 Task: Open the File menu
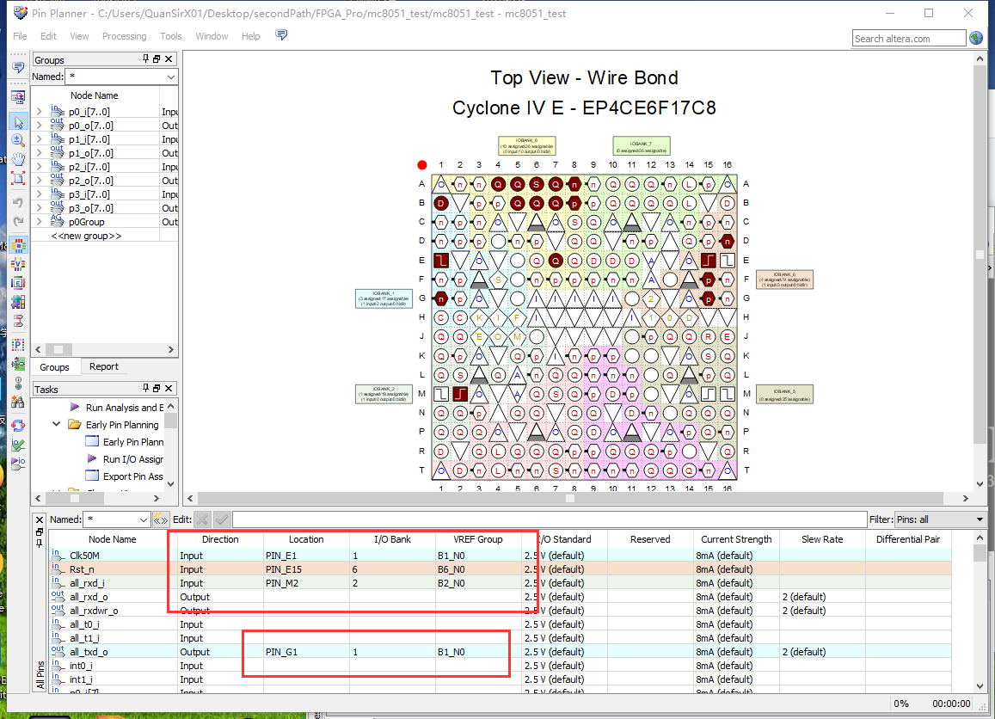(x=21, y=36)
